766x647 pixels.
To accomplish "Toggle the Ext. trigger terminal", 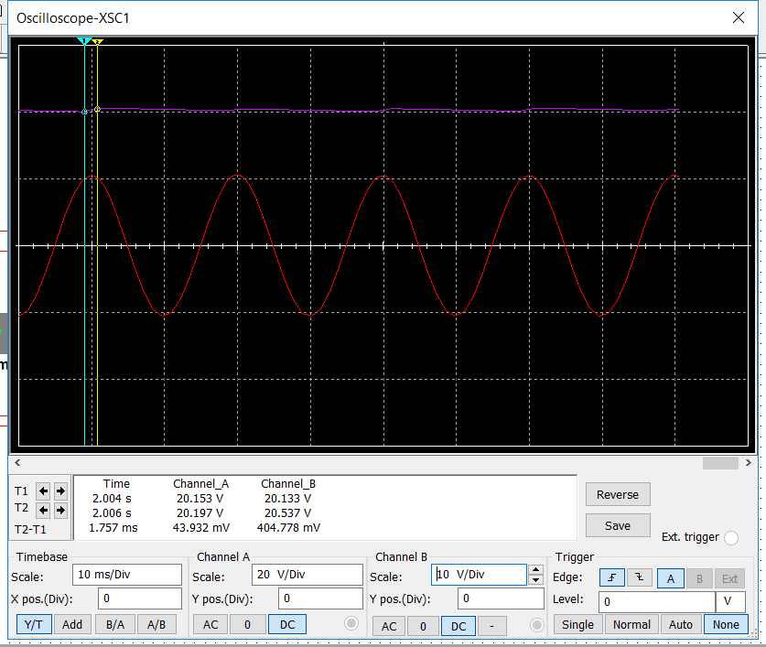I will 730,538.
